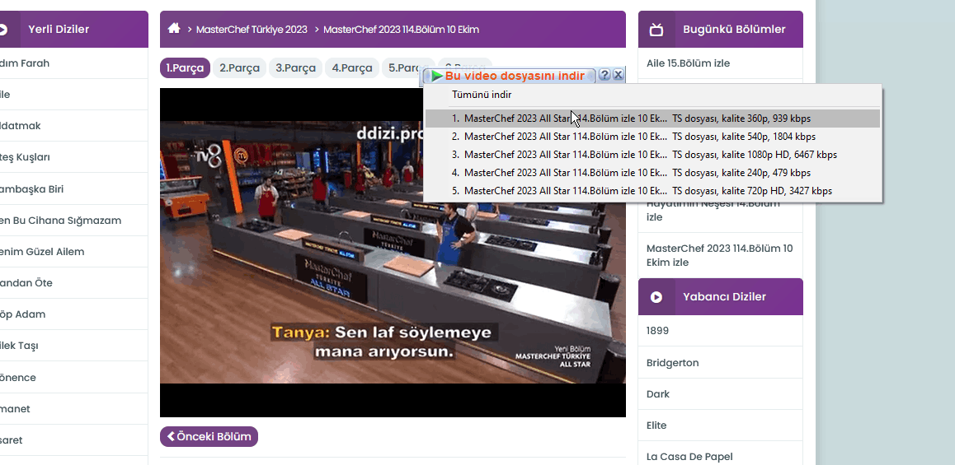Open the 'Emanet' sidebar link

point(15,409)
